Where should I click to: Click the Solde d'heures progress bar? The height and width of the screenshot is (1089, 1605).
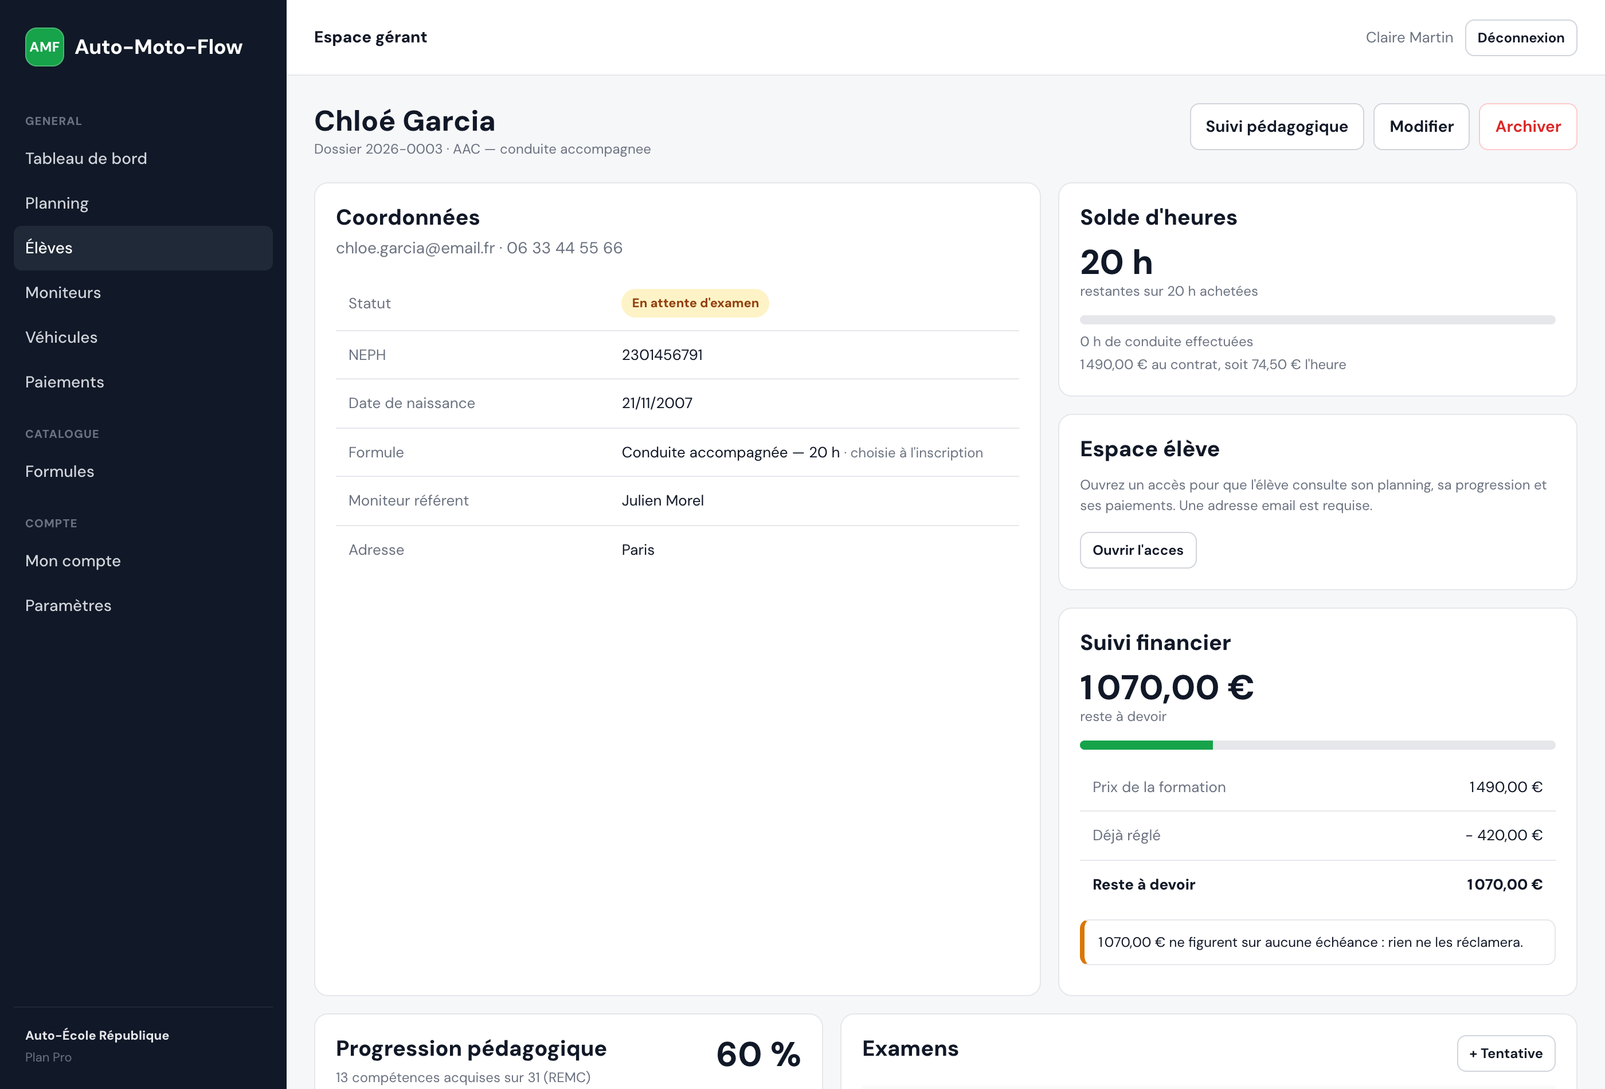point(1317,320)
